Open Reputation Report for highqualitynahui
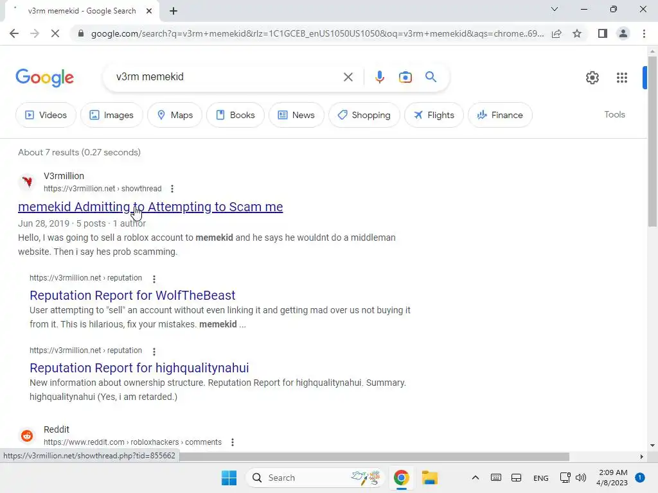This screenshot has width=658, height=493. (x=139, y=368)
